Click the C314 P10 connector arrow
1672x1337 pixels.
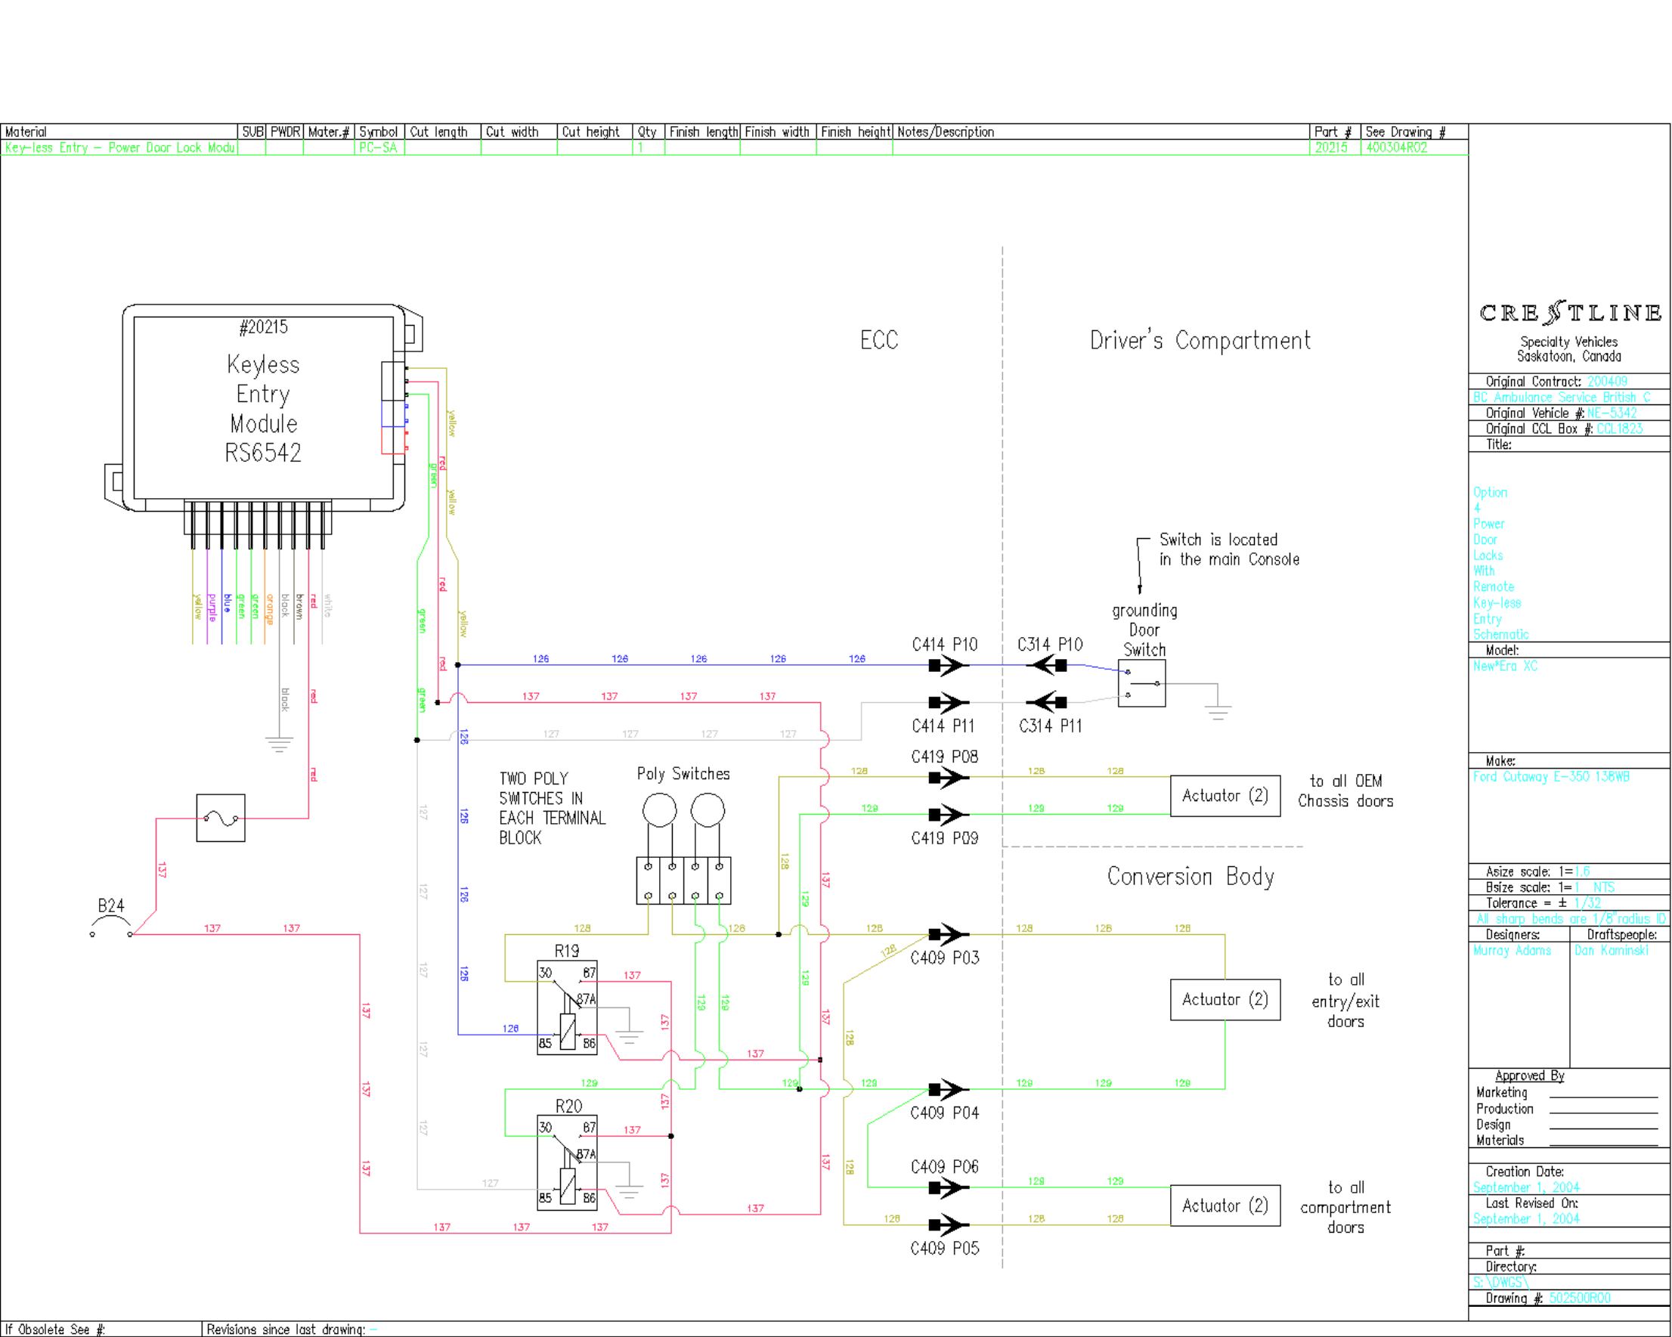tap(1046, 665)
